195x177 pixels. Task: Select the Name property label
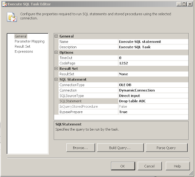(88, 41)
